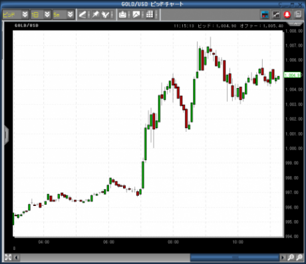Click the save/export chart icon

122,15
